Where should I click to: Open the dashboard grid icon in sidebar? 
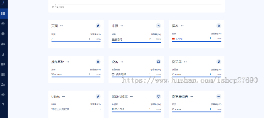[3, 13]
